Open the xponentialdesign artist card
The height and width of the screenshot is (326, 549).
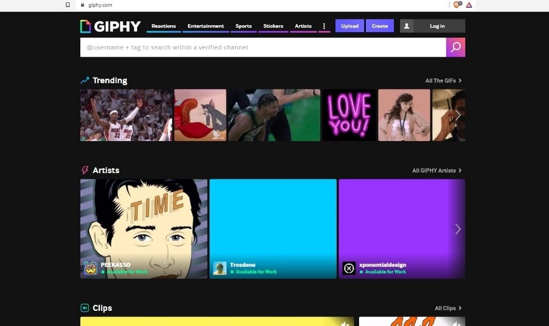[402, 229]
